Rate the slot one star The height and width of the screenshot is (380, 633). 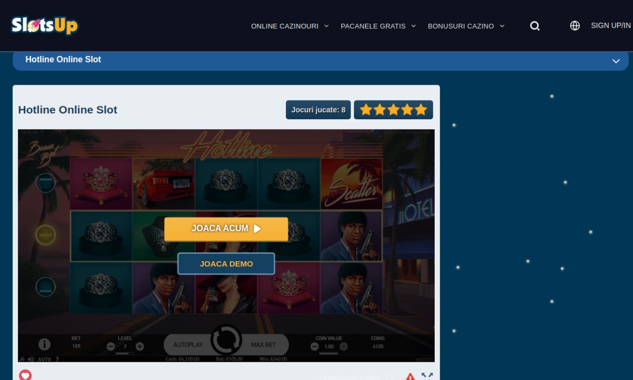pos(366,110)
